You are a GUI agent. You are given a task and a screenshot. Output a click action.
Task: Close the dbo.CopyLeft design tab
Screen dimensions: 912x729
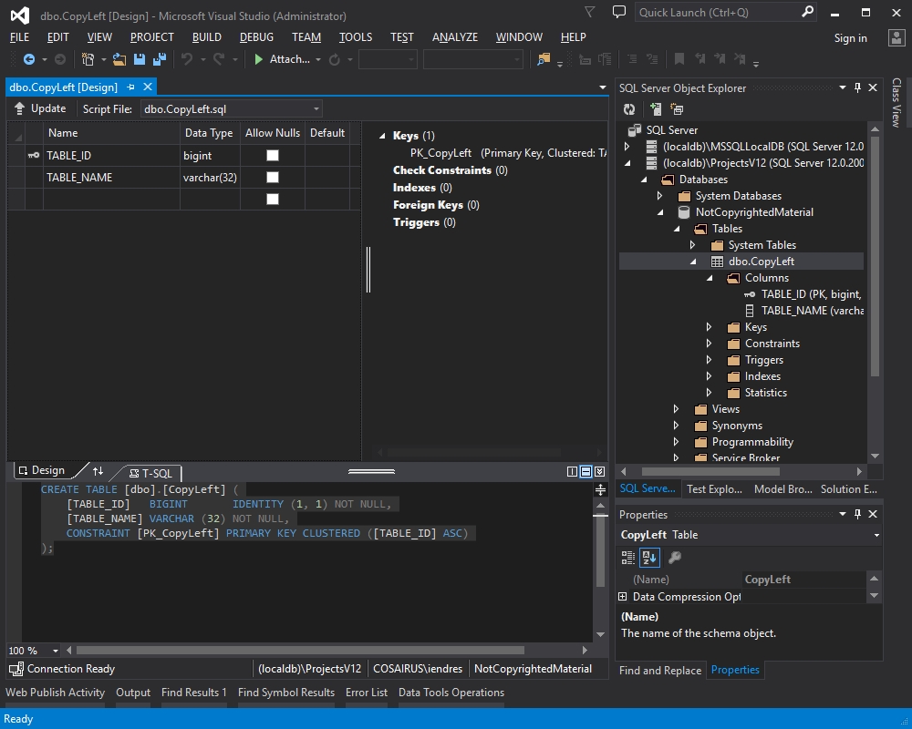point(148,87)
